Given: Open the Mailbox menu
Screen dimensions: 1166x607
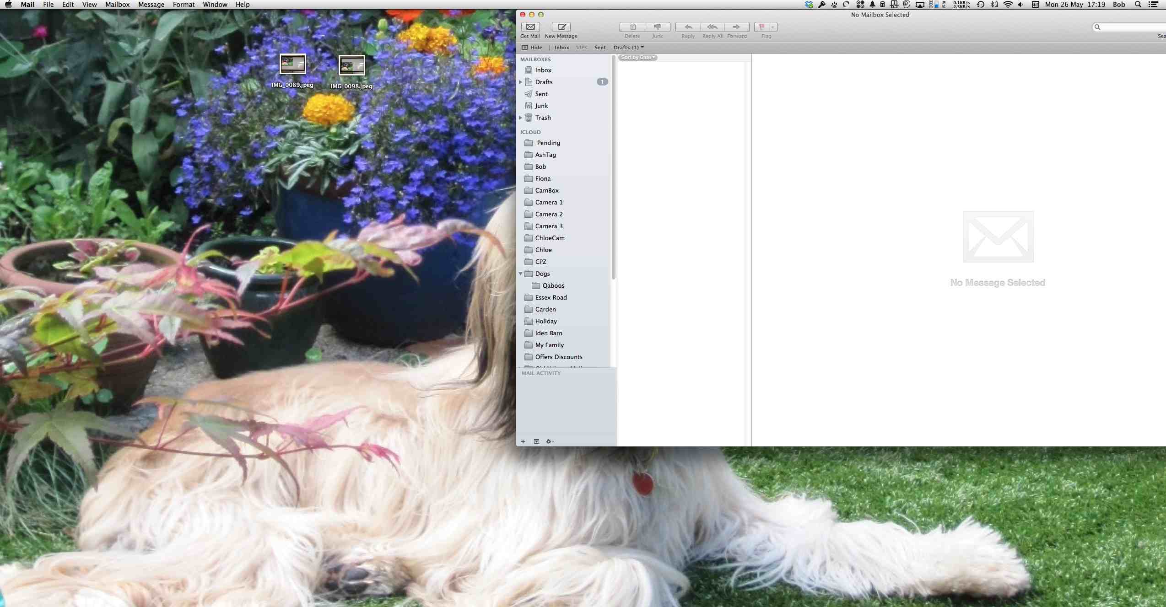Looking at the screenshot, I should pyautogui.click(x=117, y=5).
